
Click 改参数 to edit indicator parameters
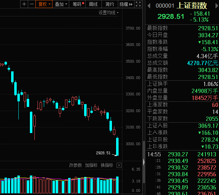coord(75,165)
